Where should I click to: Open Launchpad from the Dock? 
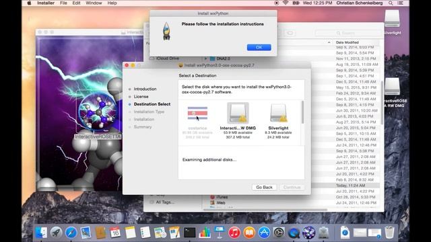pyautogui.click(x=56, y=233)
